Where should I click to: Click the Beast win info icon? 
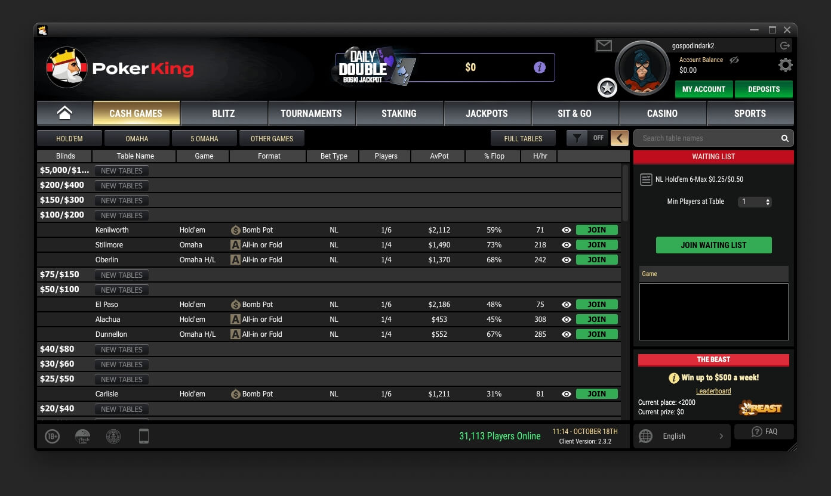(x=674, y=378)
